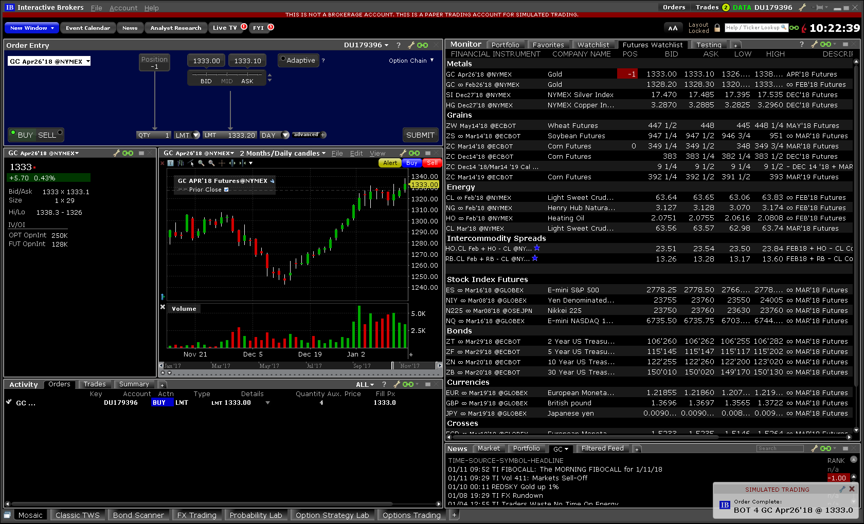
Task: Expand the Option Chain dropdown
Action: pos(411,61)
